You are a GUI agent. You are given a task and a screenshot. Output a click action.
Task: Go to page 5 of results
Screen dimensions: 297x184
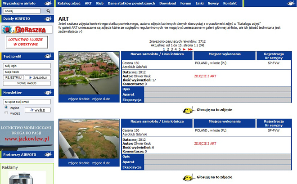pyautogui.click(x=180, y=49)
